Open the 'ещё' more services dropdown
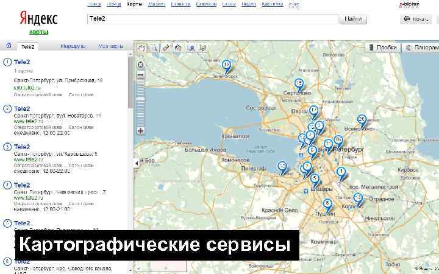Viewport: 439px width, 274px height. [294, 4]
